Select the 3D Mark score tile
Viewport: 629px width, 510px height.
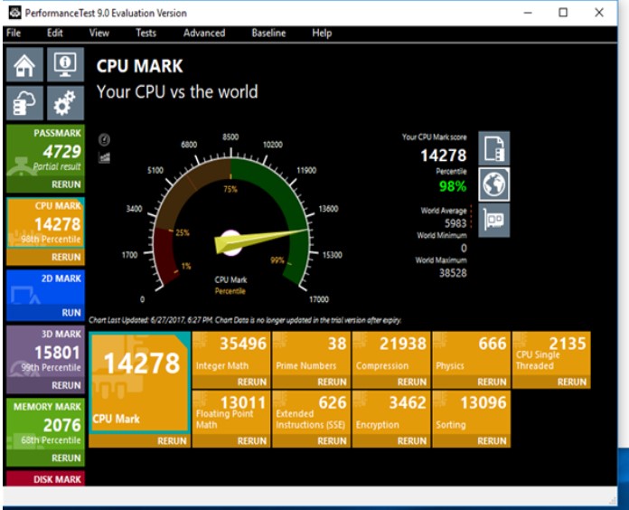pyautogui.click(x=45, y=352)
